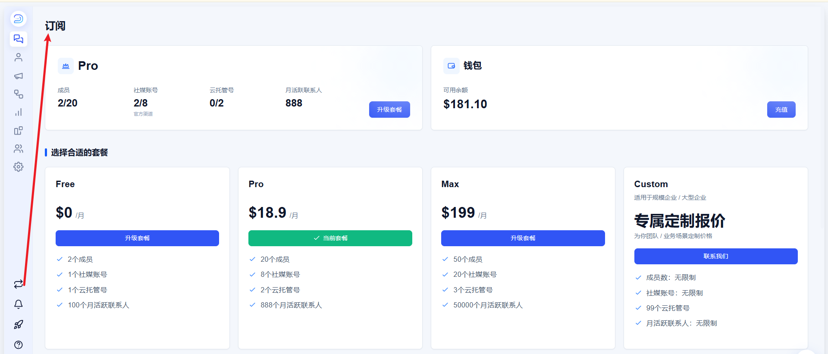Click the Max plan price $199
The width and height of the screenshot is (828, 354).
tap(458, 213)
